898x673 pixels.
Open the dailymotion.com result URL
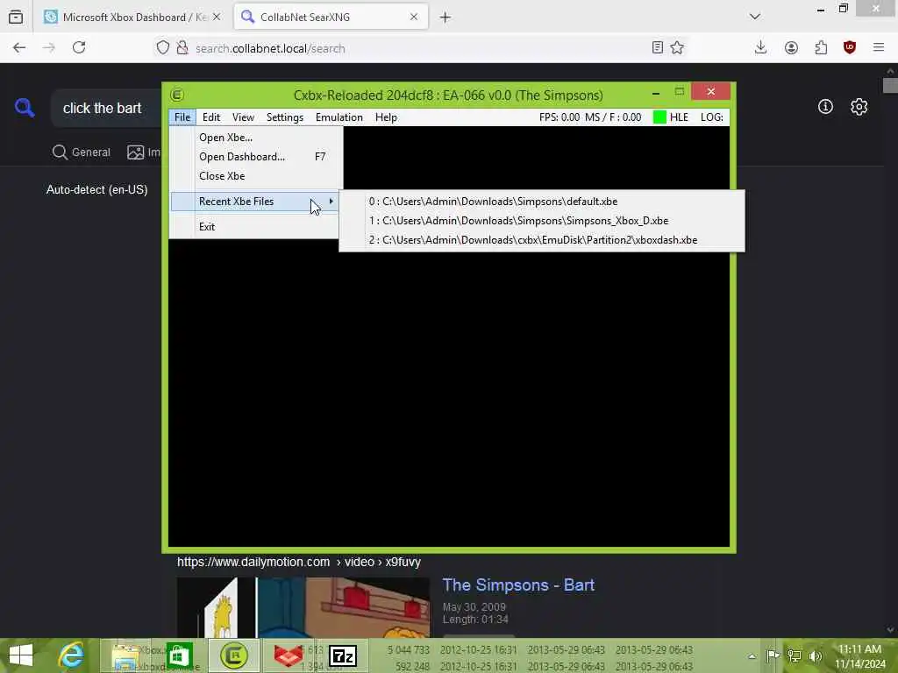(x=299, y=562)
